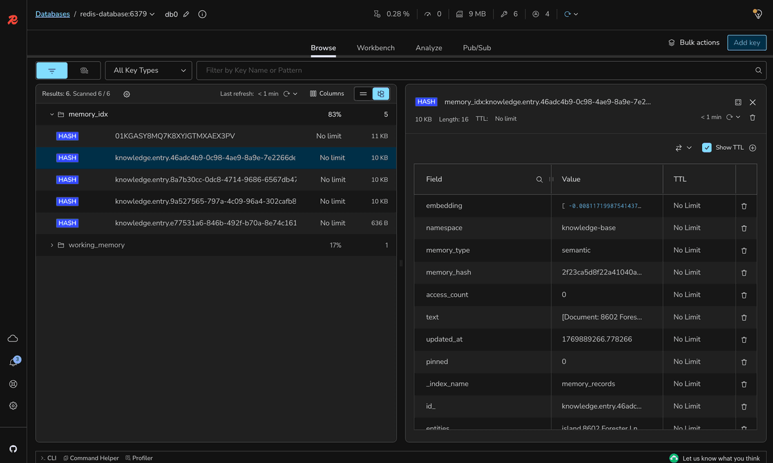The image size is (773, 463).
Task: Open the All Key Types dropdown
Action: (148, 70)
